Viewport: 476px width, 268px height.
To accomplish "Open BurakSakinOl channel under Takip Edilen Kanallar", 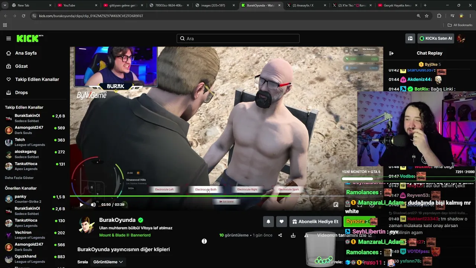I will pyautogui.click(x=35, y=118).
